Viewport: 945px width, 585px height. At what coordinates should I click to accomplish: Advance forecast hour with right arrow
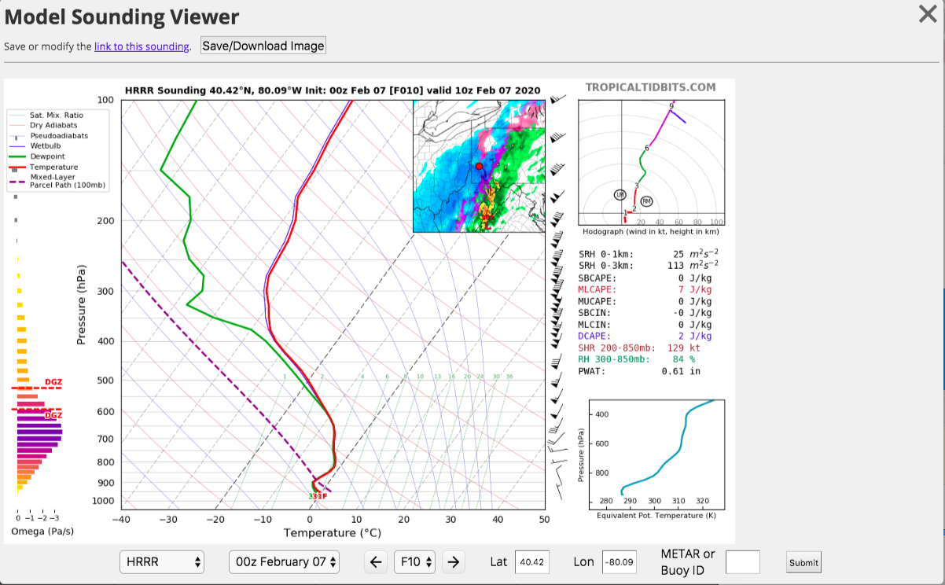coord(453,562)
